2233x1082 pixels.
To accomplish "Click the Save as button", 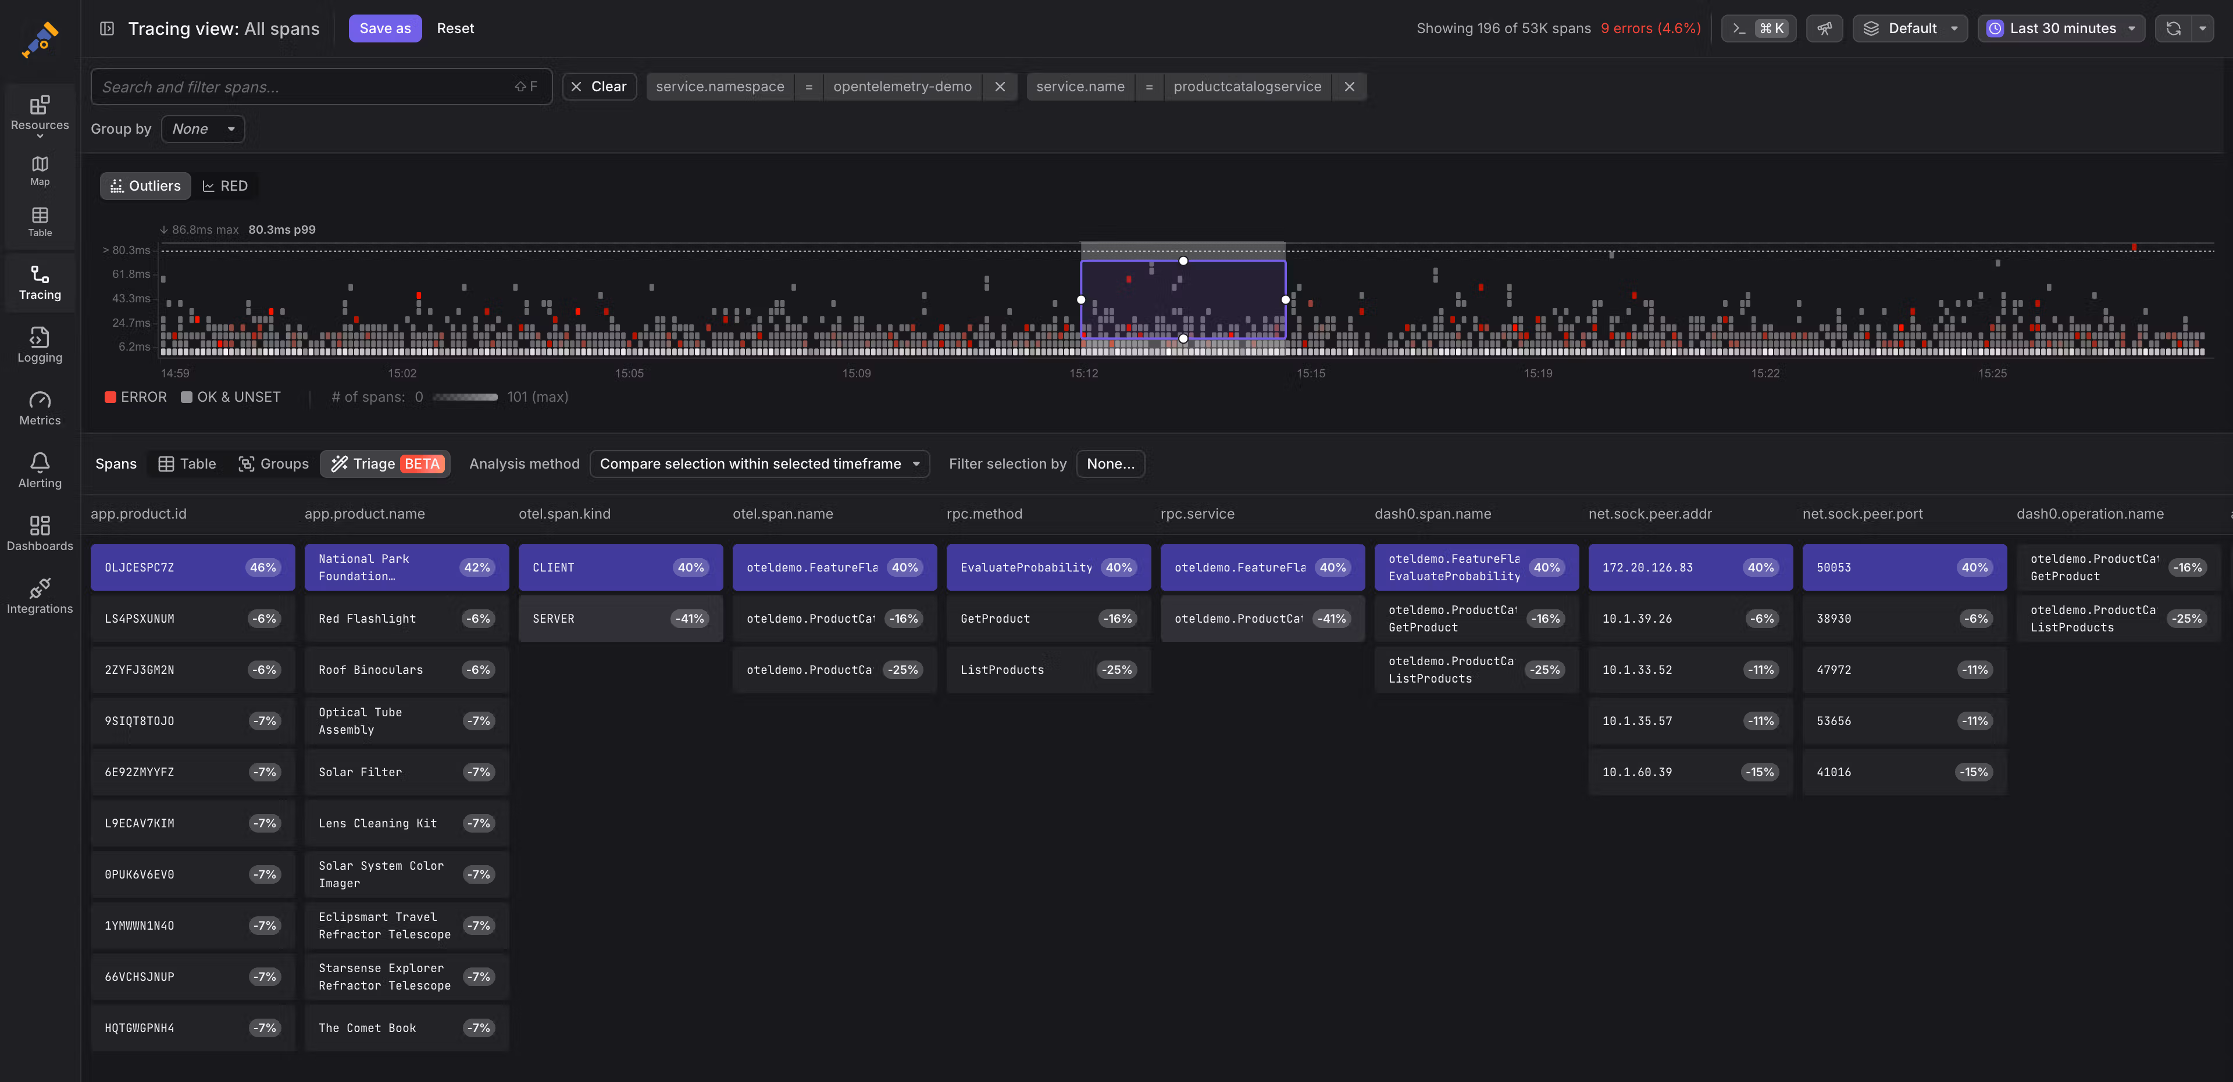I will click(x=385, y=28).
